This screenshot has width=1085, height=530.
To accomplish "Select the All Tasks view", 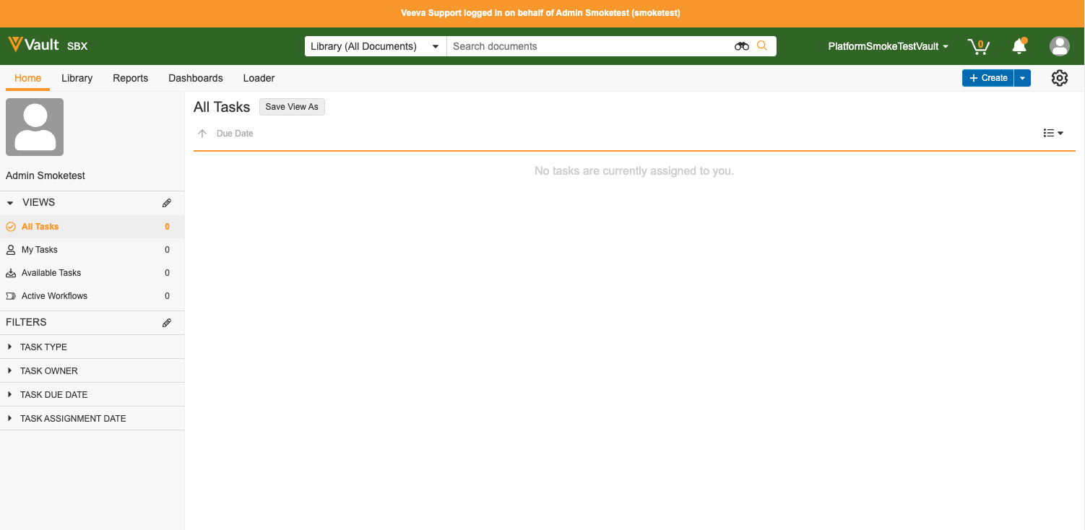I will point(92,227).
